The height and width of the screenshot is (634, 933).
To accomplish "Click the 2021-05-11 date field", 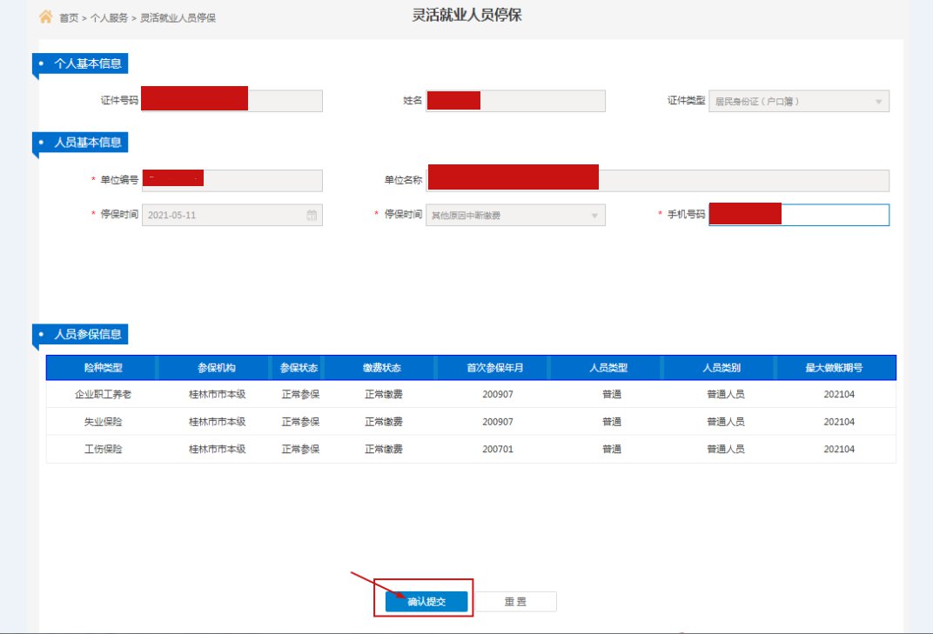I will pos(224,216).
